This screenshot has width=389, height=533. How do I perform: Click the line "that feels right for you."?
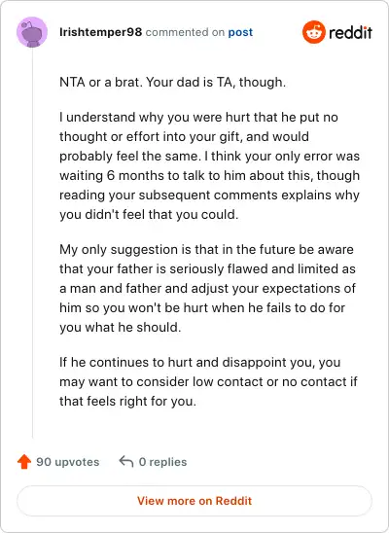coord(127,401)
